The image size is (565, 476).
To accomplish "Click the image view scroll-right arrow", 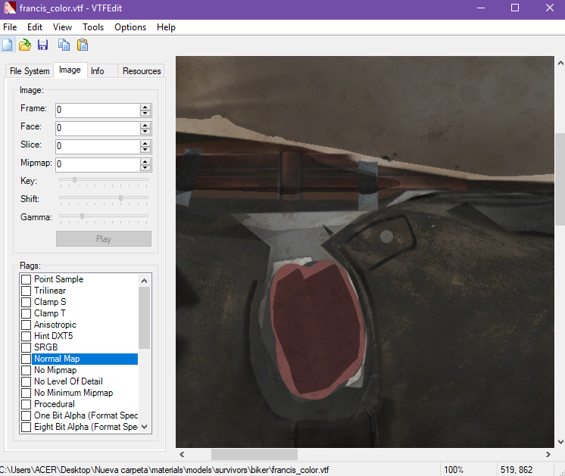I will point(548,454).
